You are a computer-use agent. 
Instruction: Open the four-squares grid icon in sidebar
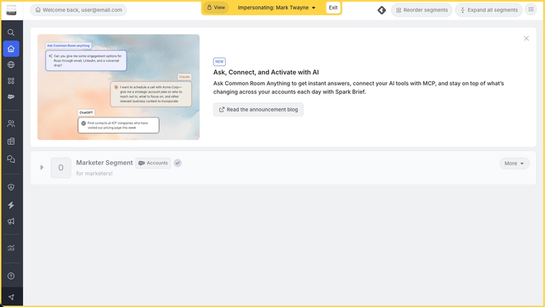click(x=11, y=80)
